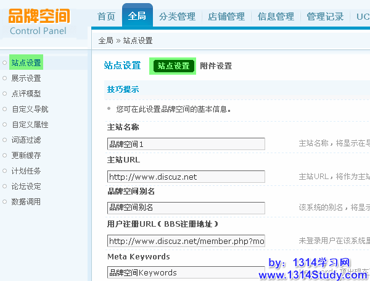Open the 店铺管理 tab

226,17
